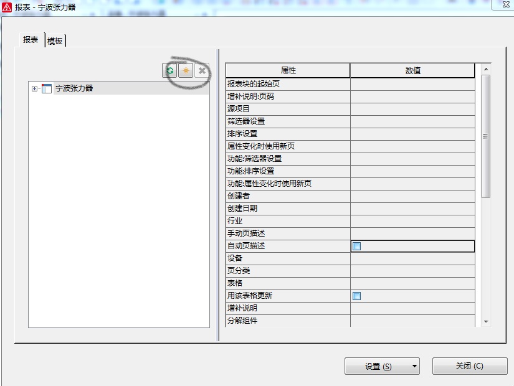Click the green refresh reports icon
The image size is (514, 386).
pos(170,70)
